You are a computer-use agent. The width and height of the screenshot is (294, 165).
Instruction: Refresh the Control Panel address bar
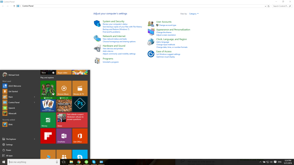point(268,6)
